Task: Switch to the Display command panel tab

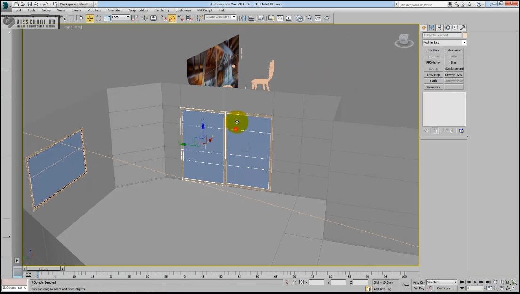Action: [455, 28]
